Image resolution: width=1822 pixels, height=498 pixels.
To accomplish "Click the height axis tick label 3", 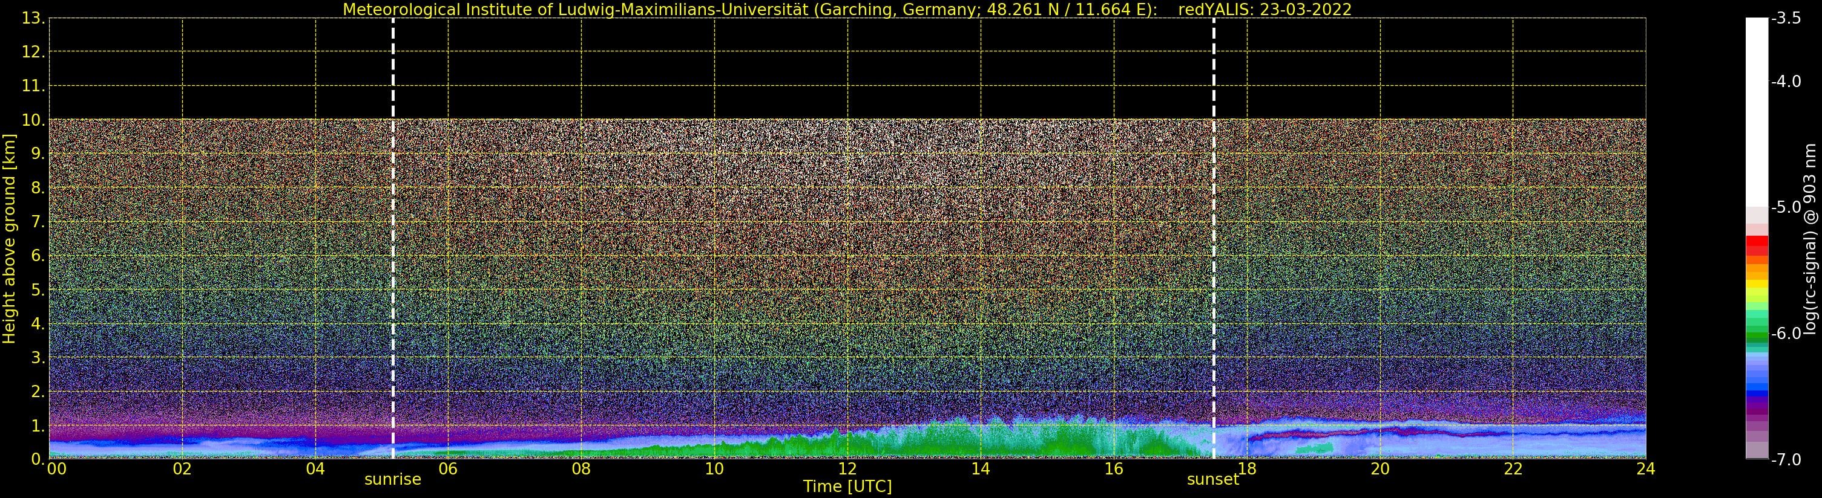I will [x=37, y=357].
